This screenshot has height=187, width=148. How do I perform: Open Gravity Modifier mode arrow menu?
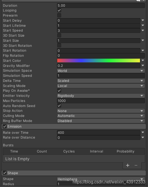click(143, 66)
